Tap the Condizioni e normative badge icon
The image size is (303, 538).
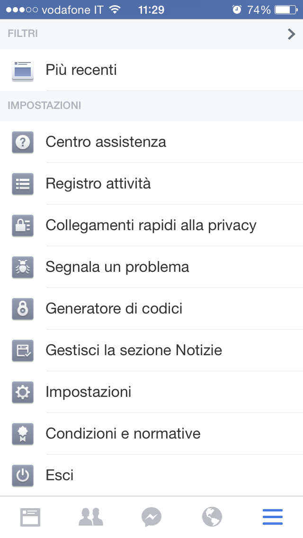(x=23, y=434)
